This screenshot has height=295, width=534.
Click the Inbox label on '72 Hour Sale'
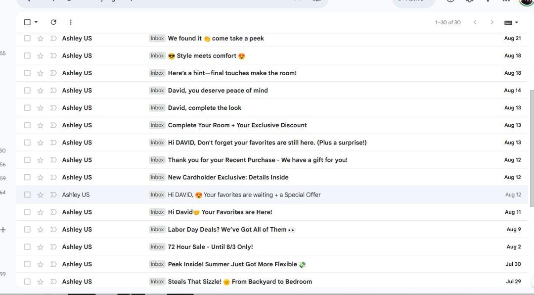[x=157, y=247]
